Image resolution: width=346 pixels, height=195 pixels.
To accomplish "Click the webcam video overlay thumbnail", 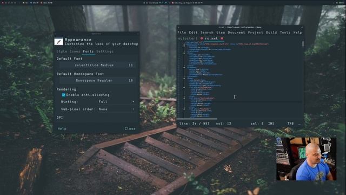I will (307, 159).
